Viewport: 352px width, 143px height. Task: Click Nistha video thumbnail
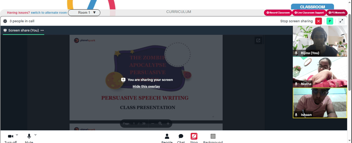320,72
